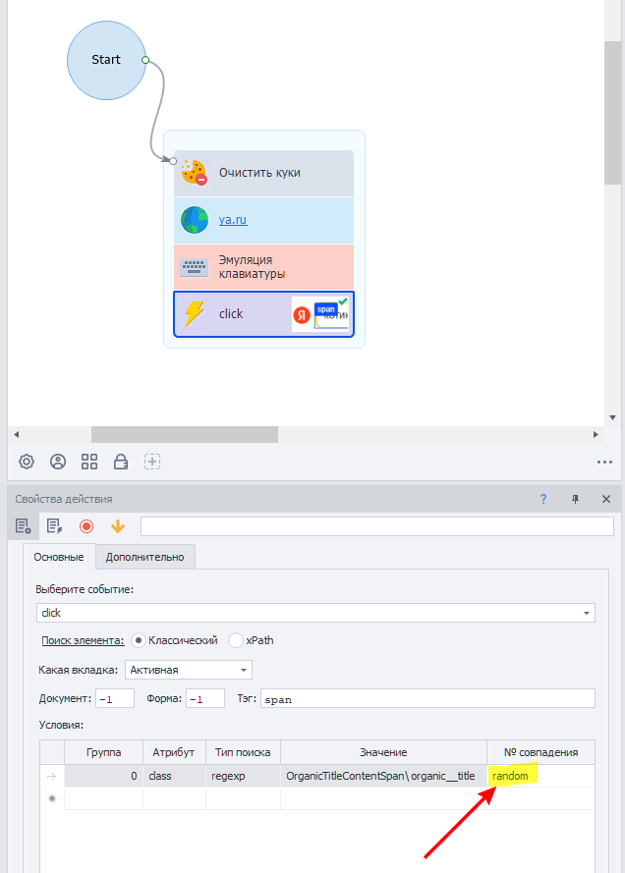This screenshot has width=625, height=873.
Task: Click the group cell with value 0
Action: click(x=103, y=776)
